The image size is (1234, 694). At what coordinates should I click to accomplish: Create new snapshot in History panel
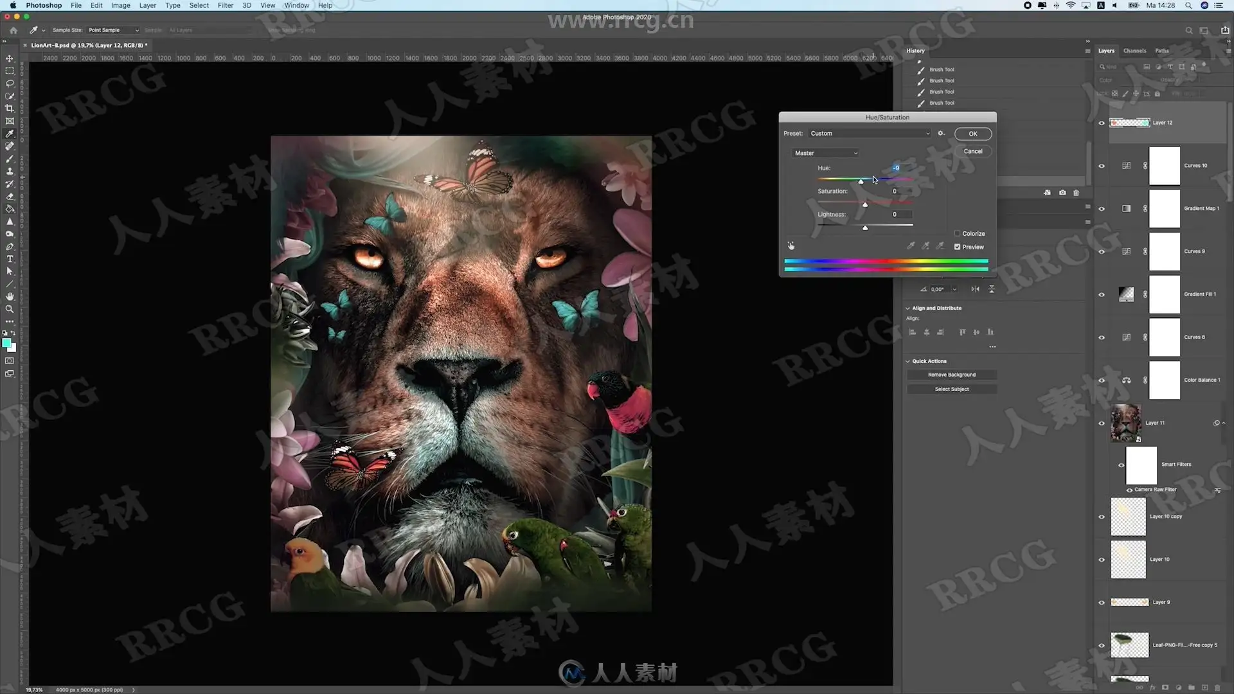pyautogui.click(x=1062, y=192)
